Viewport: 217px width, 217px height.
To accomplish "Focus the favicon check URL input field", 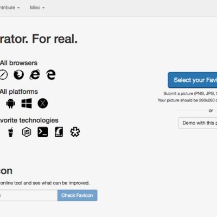I will [x=29, y=195].
